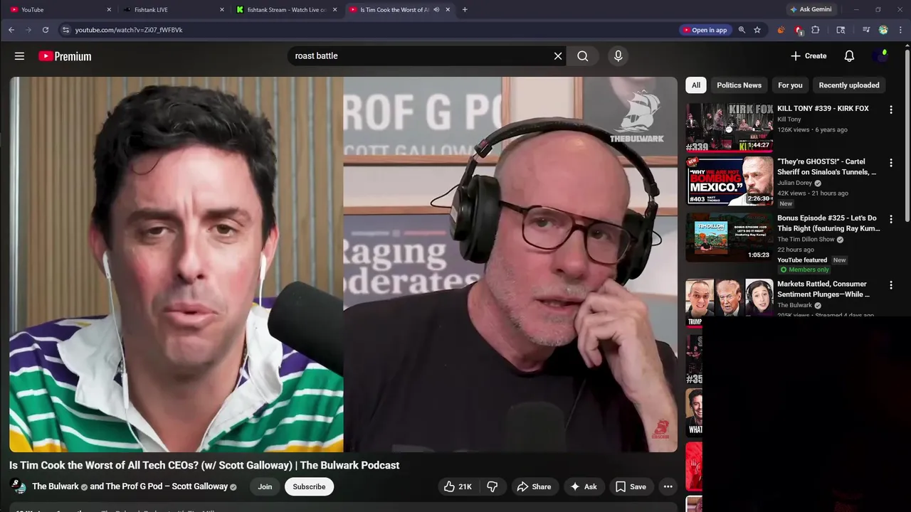Bookmark this page with star icon
911x512 pixels.
tap(757, 30)
